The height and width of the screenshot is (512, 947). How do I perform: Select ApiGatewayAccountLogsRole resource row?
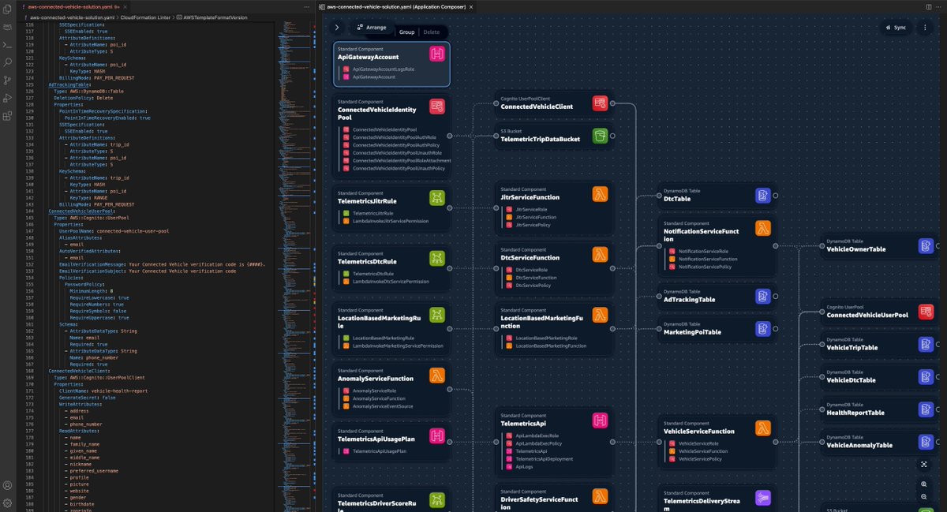(382, 69)
